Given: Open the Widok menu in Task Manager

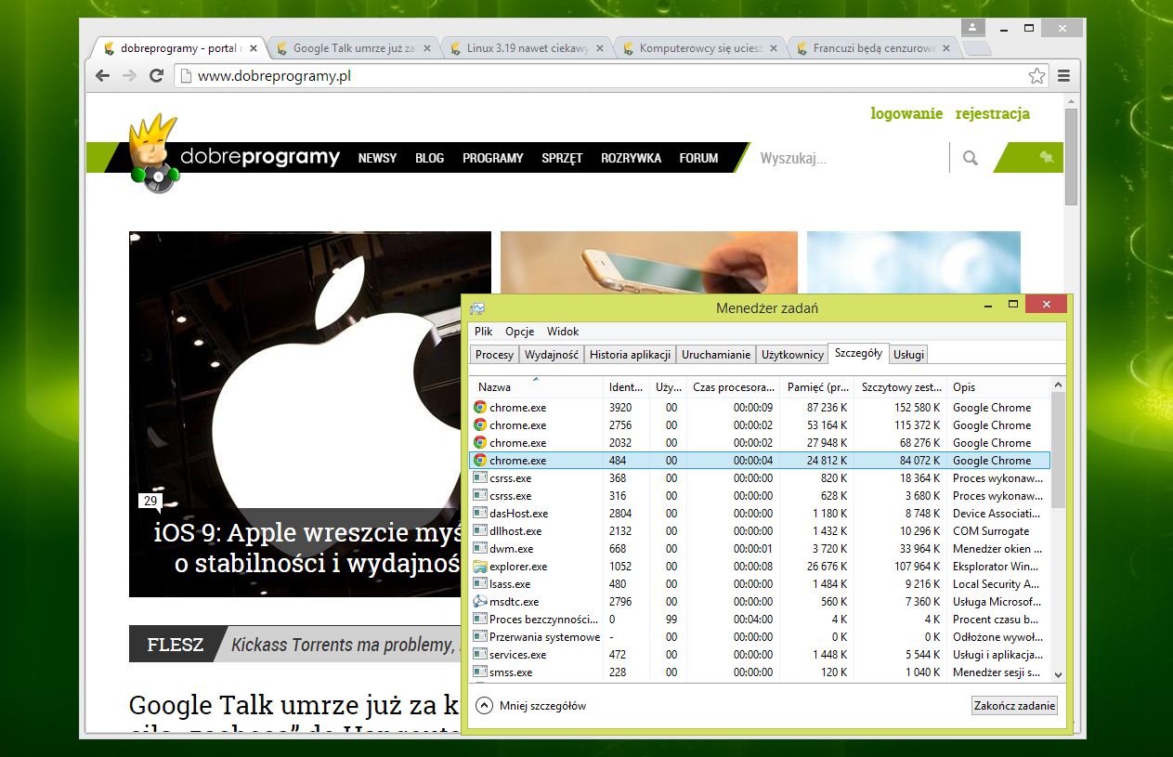Looking at the screenshot, I should (563, 332).
